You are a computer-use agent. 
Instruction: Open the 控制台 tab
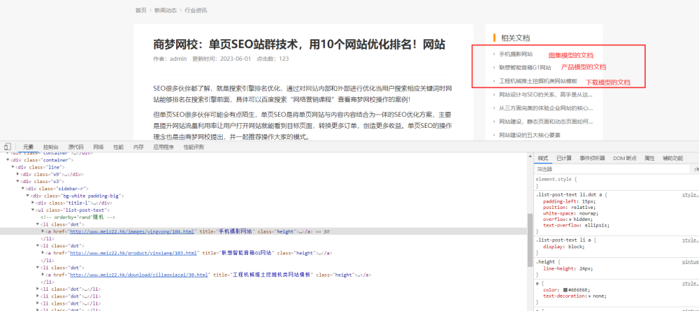[x=51, y=147]
